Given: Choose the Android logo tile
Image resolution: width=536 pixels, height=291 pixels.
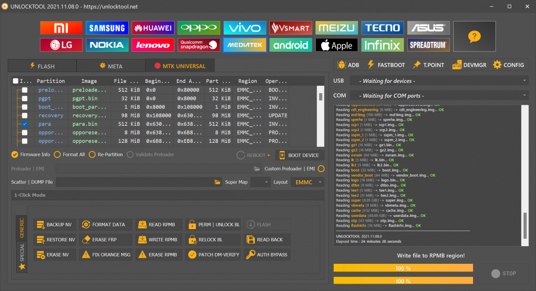Looking at the screenshot, I should pos(290,45).
